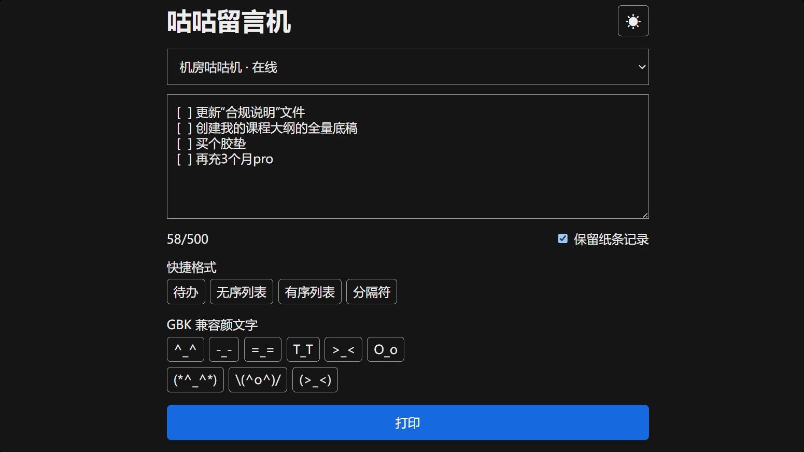Click the text area resize handle corner
Viewport: 804px width, 452px height.
pos(645,215)
